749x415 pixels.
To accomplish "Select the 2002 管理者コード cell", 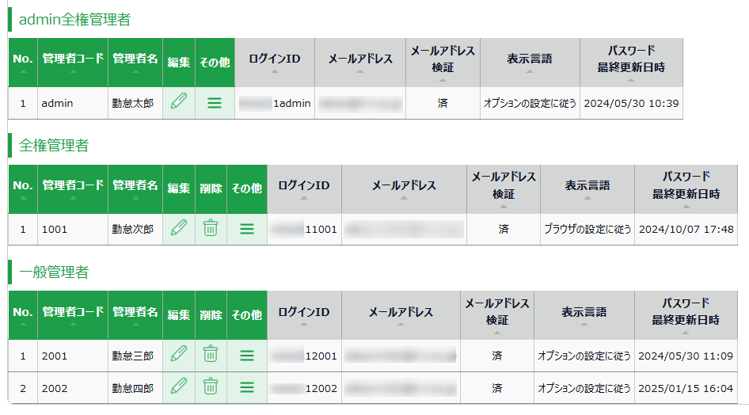I will (73, 388).
